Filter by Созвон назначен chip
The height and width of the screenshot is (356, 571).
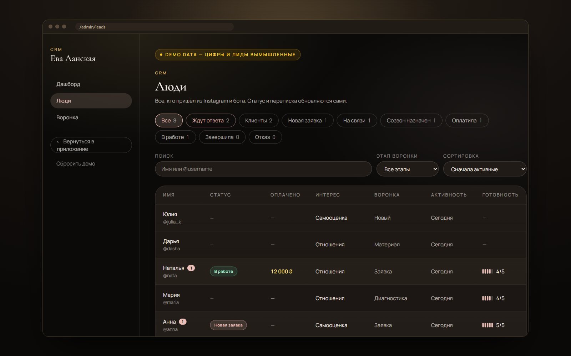(411, 120)
